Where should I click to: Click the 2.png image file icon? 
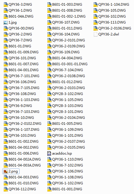pyautogui.click(x=6, y=171)
